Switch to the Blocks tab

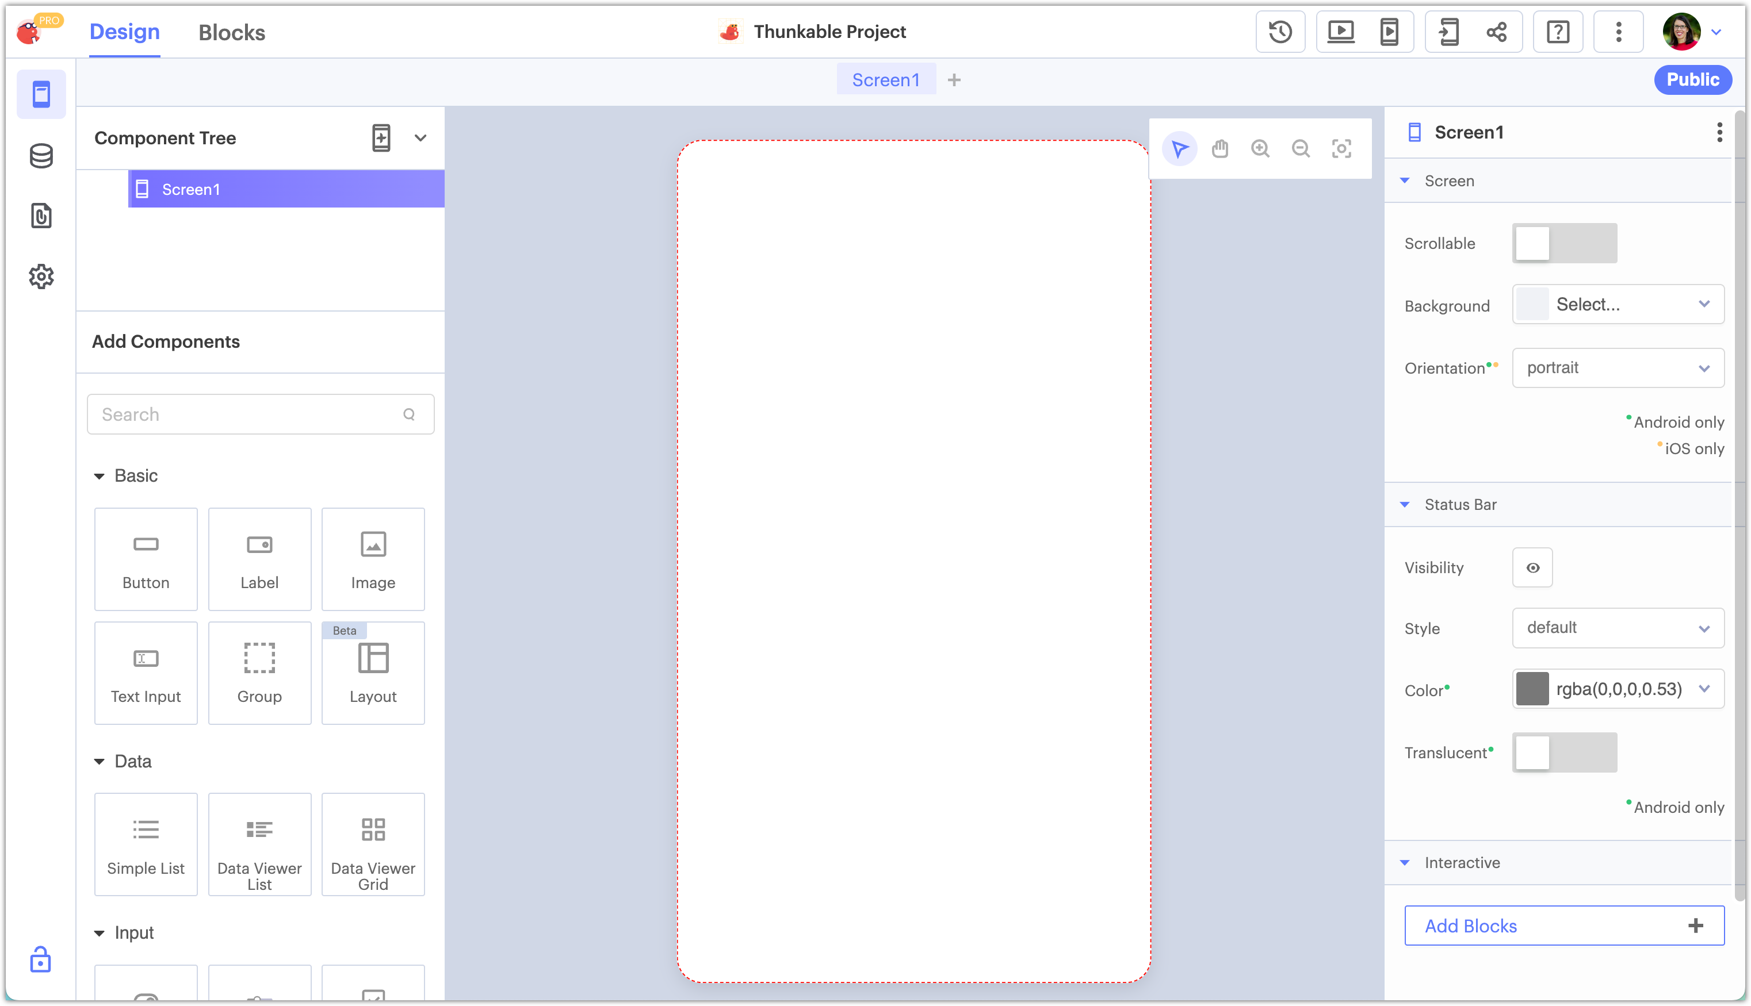click(x=232, y=32)
